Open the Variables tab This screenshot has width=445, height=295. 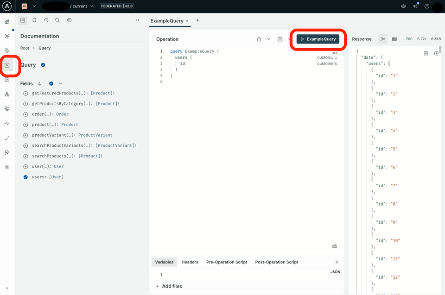coord(164,262)
